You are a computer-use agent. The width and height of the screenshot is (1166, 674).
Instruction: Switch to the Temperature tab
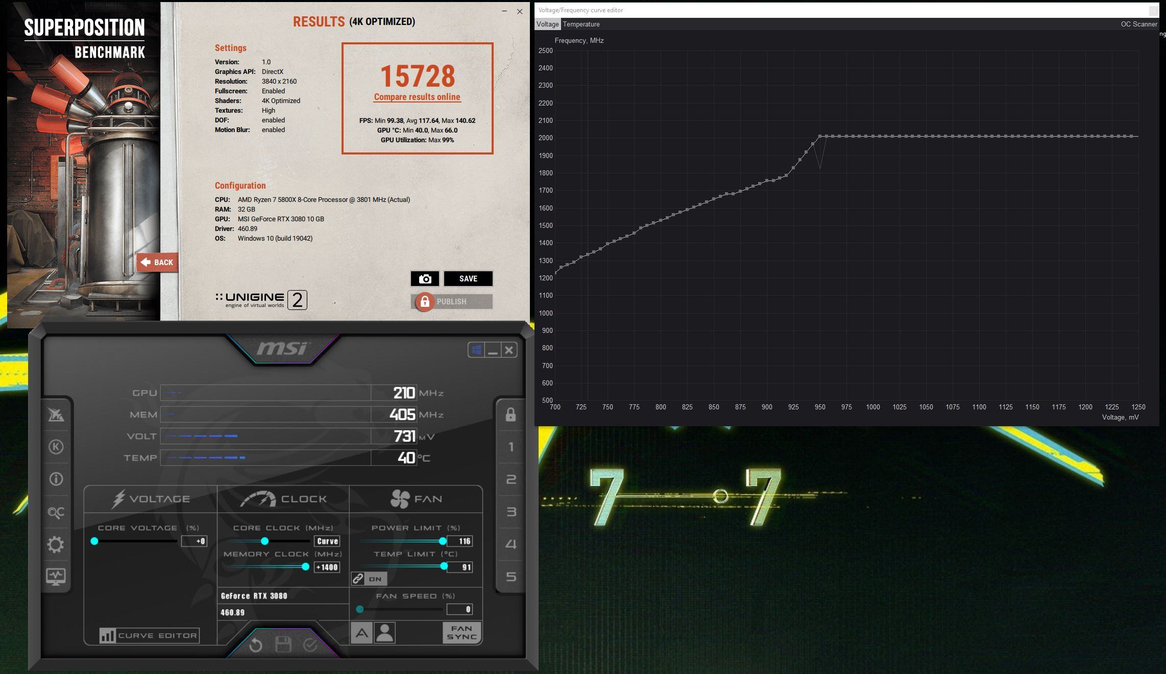(581, 24)
